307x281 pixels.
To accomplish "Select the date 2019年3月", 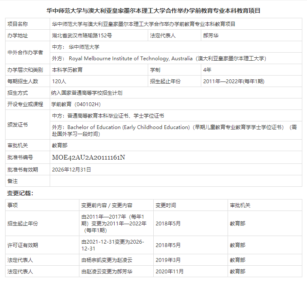I will [x=168, y=260].
